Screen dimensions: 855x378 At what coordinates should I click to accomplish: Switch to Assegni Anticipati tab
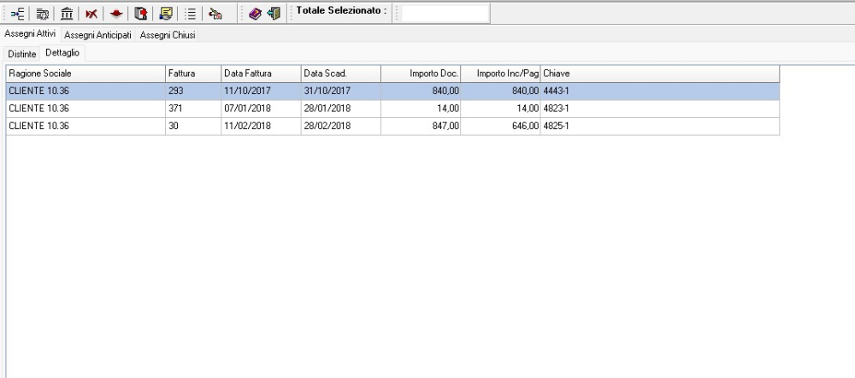point(97,35)
